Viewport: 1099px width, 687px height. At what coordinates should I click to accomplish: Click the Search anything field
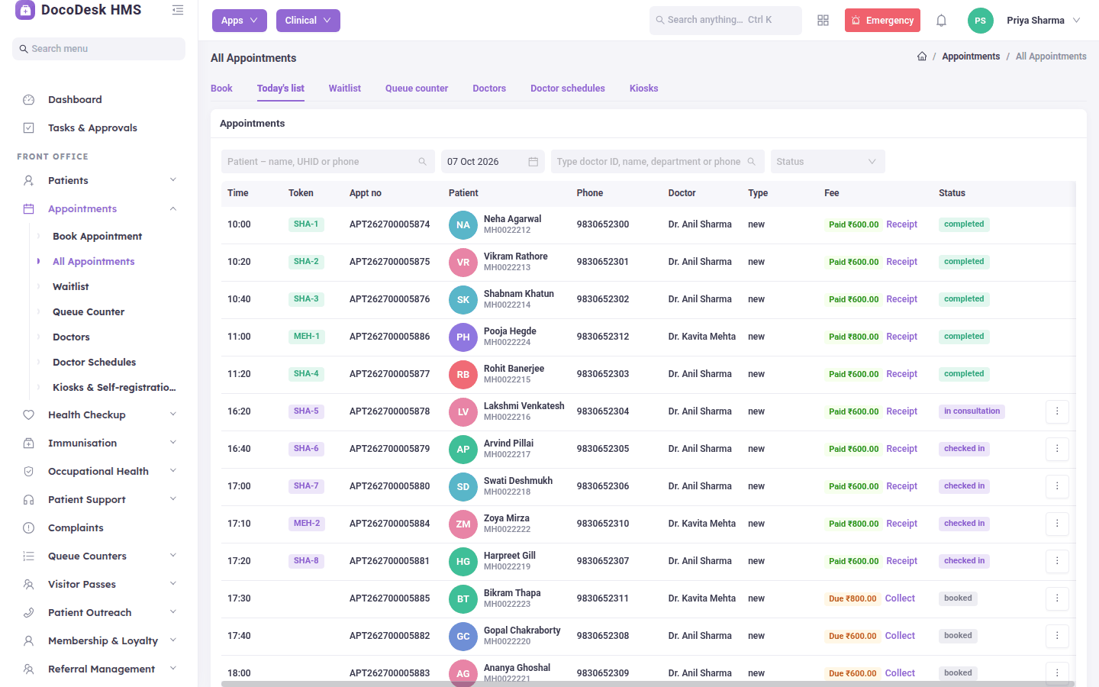726,21
